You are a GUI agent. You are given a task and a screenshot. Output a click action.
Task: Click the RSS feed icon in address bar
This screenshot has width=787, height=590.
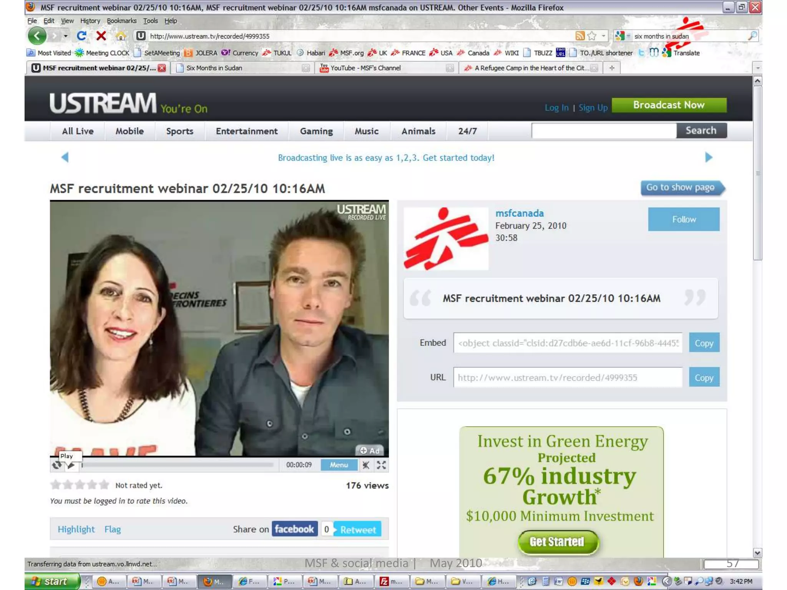tap(580, 36)
